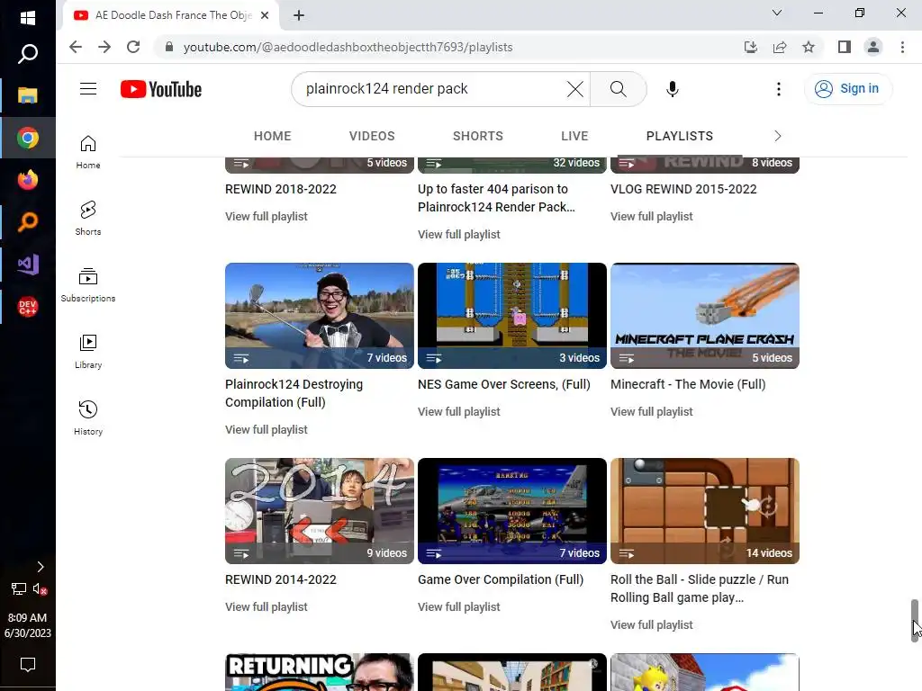The height and width of the screenshot is (691, 922).
Task: Click the YouTube logo
Action: coord(161,89)
